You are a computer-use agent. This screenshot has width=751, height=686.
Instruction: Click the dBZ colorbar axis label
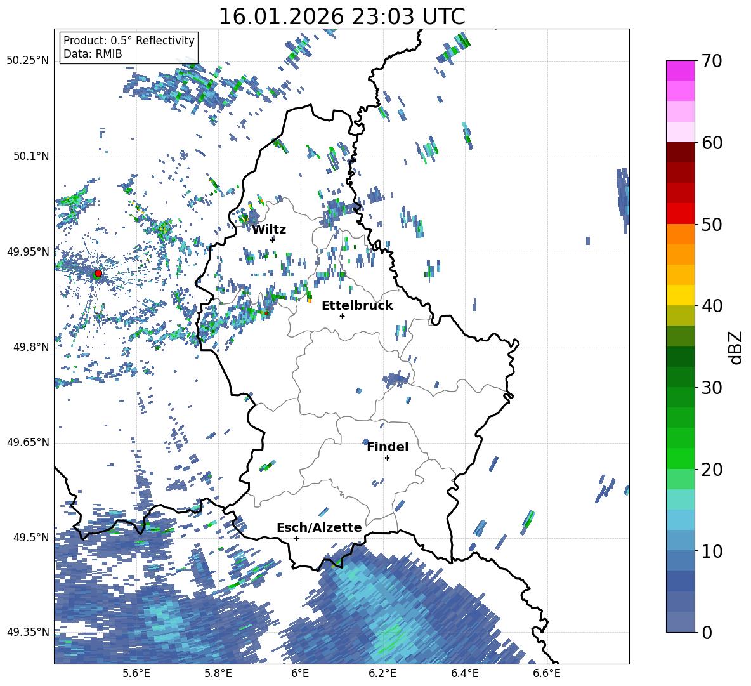pyautogui.click(x=736, y=347)
